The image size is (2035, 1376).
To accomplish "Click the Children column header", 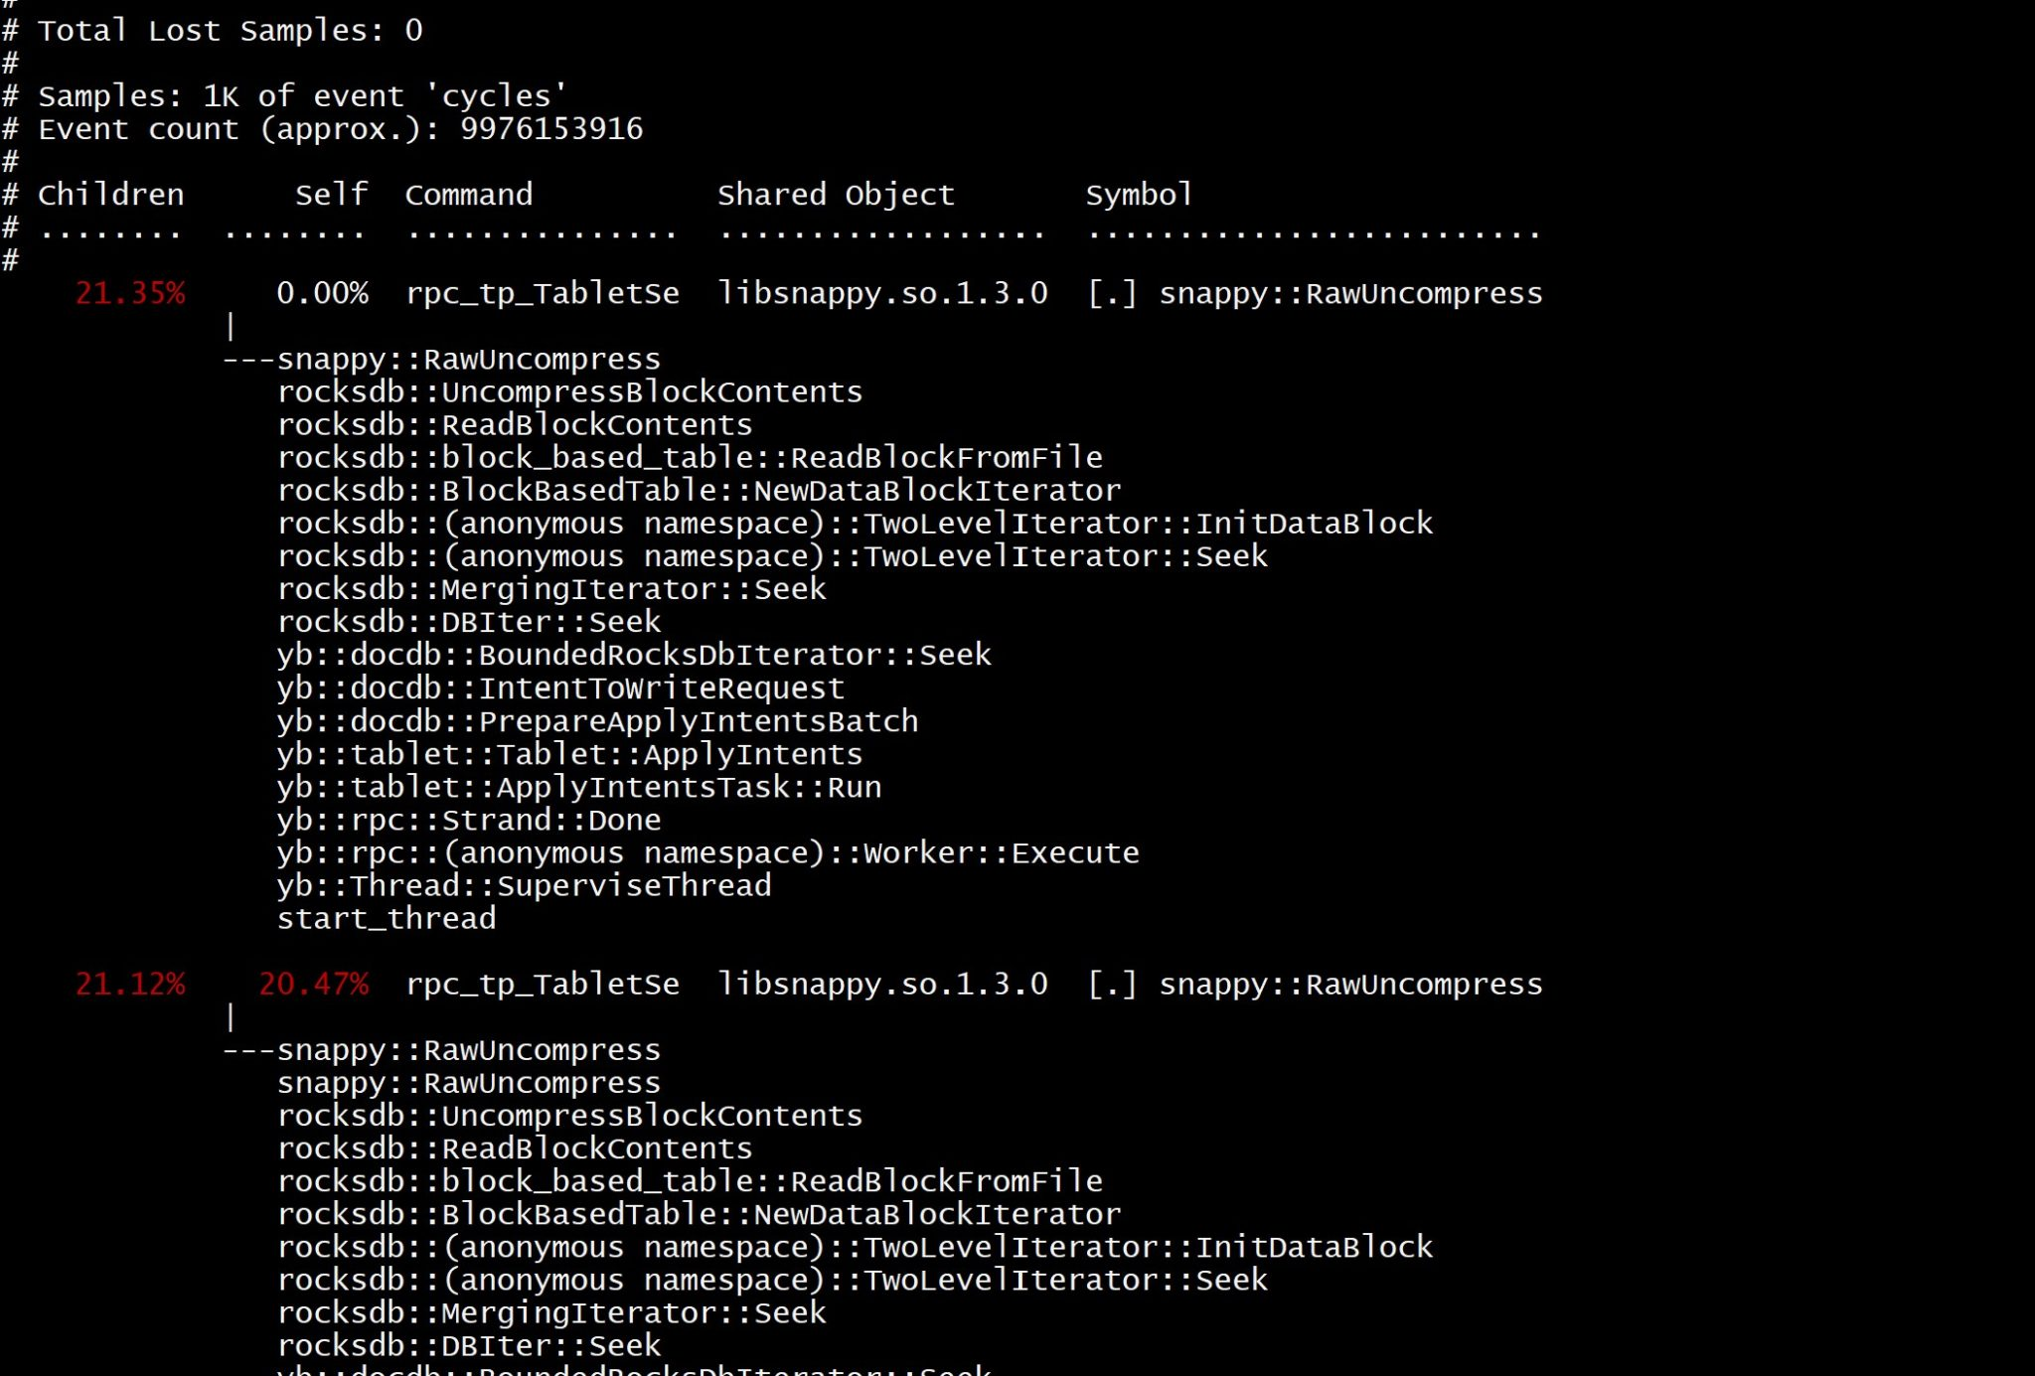I will coord(110,194).
